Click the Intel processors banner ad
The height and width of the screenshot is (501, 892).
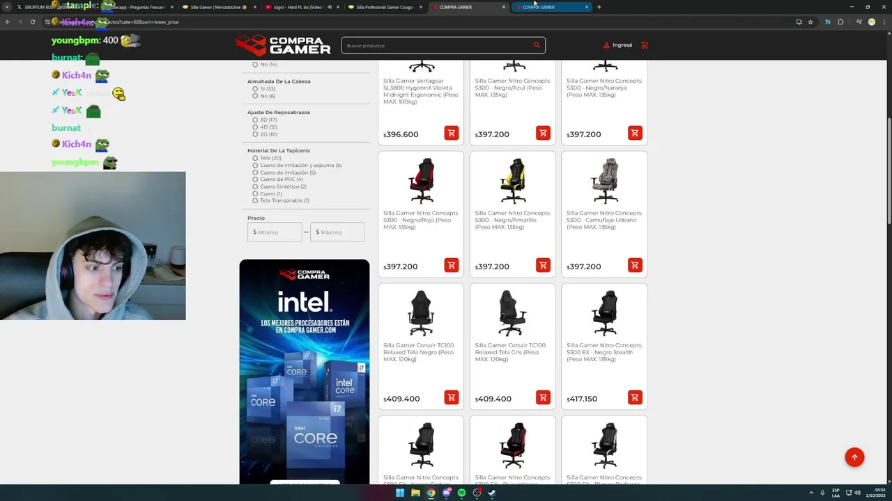(305, 372)
